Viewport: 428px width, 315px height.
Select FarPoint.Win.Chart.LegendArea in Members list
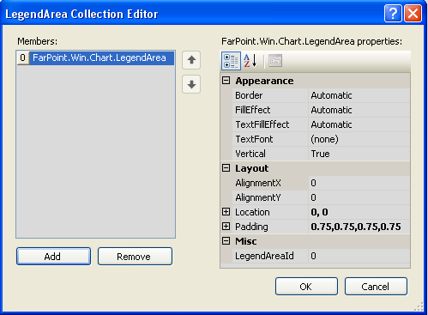click(102, 58)
